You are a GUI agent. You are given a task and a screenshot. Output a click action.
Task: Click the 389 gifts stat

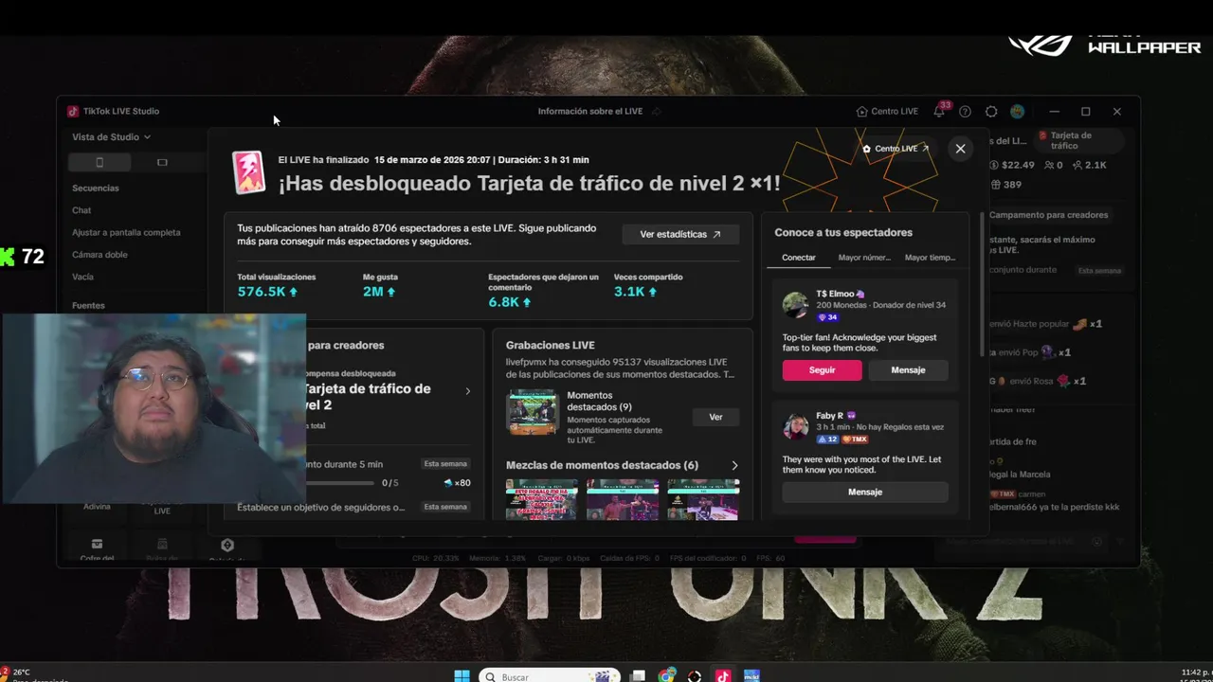pos(1005,185)
